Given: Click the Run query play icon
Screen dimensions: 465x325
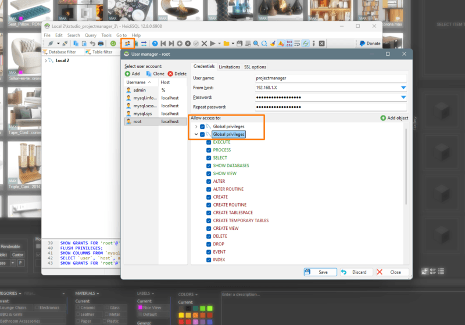Looking at the screenshot, I should pos(212,44).
